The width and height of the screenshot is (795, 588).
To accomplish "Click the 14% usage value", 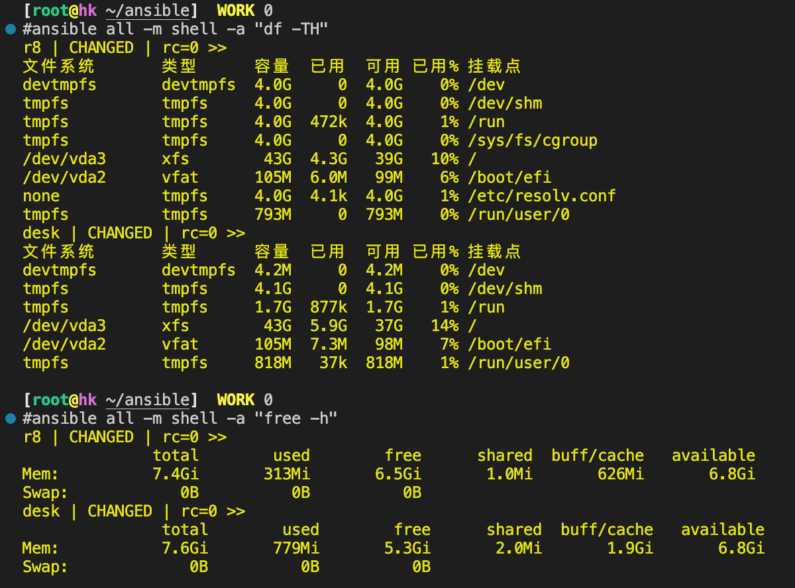I will (445, 326).
